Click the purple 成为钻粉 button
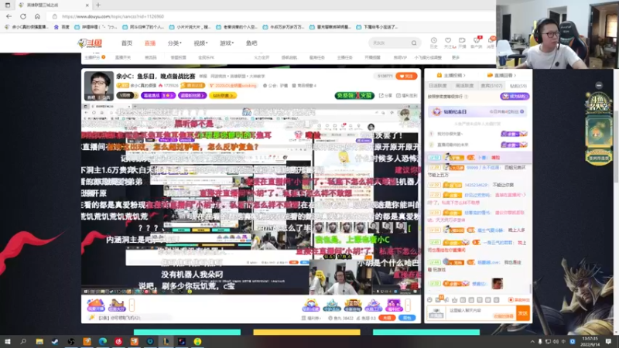The height and width of the screenshot is (348, 619). point(515,96)
